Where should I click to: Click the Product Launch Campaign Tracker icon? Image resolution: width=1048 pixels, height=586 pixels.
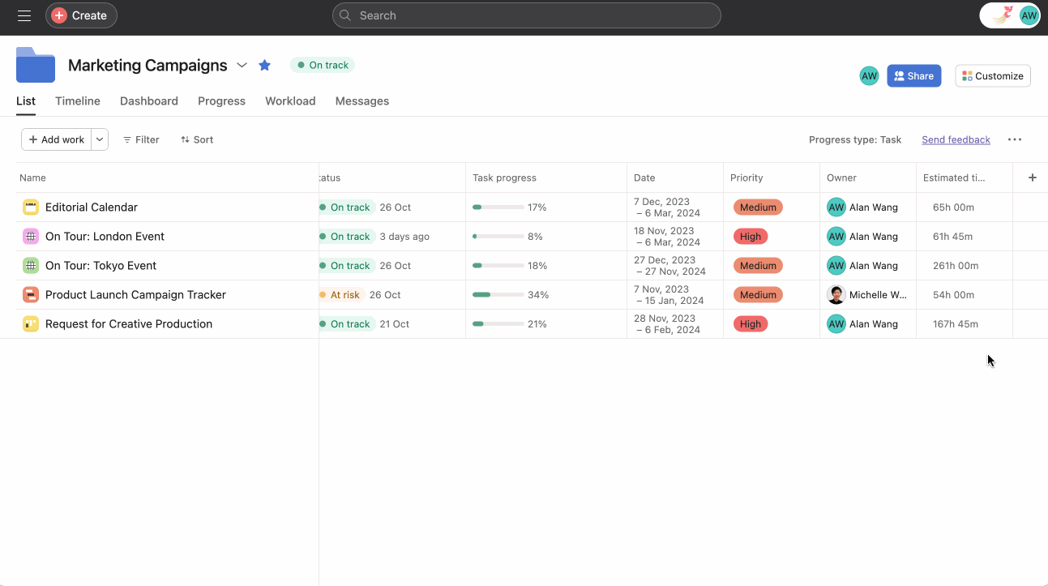(x=31, y=295)
